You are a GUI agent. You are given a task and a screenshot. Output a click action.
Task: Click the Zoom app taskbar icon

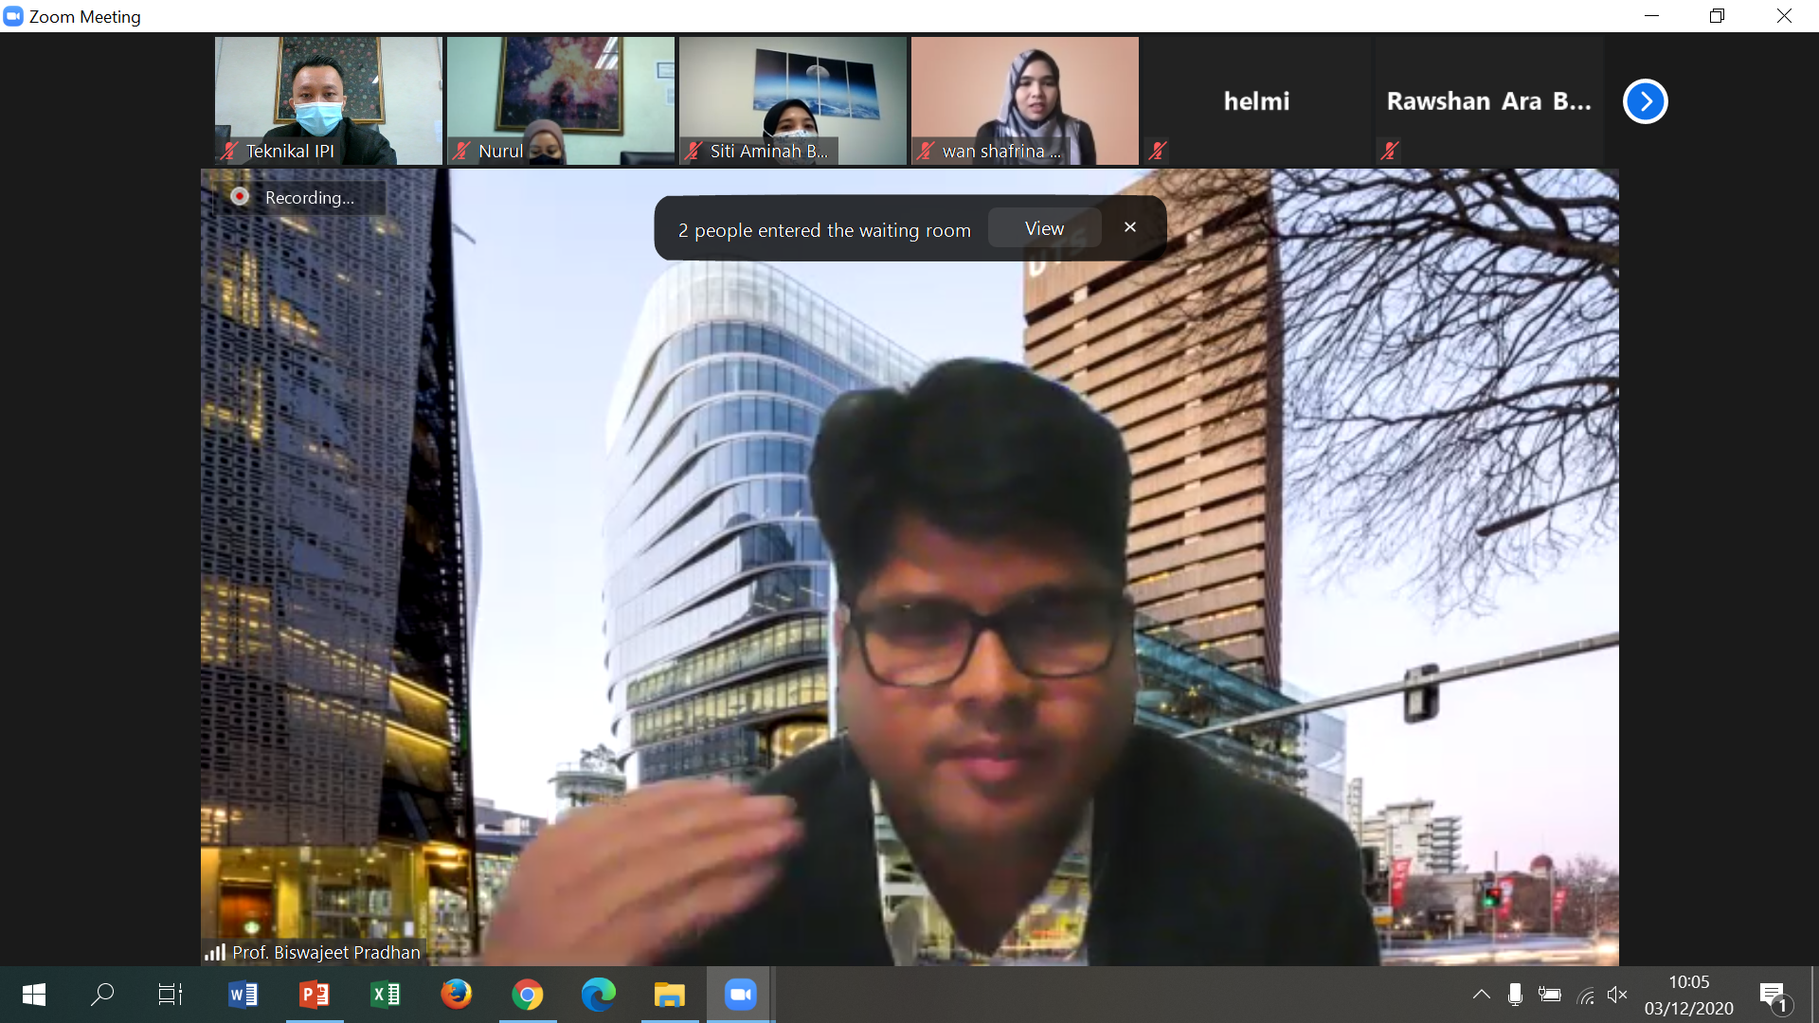pos(740,995)
